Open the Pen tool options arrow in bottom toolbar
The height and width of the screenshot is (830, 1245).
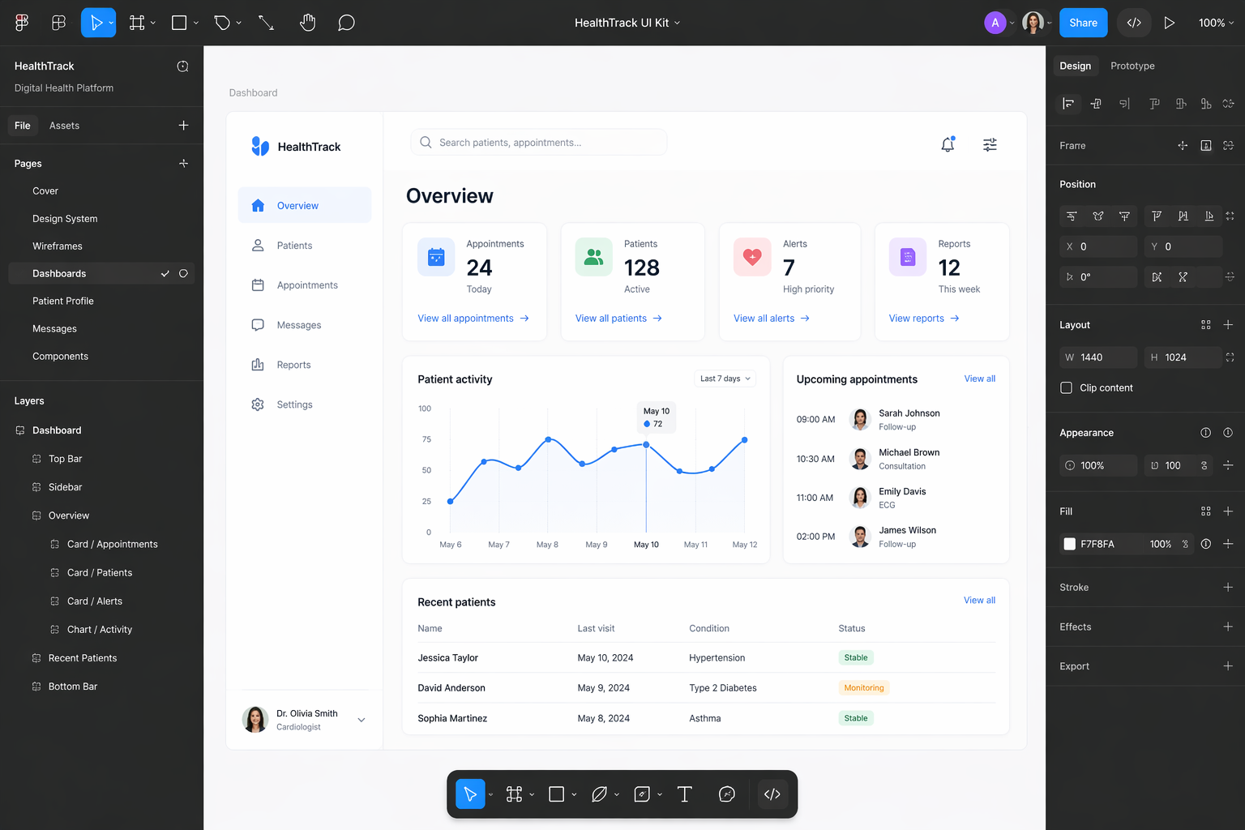tap(617, 794)
